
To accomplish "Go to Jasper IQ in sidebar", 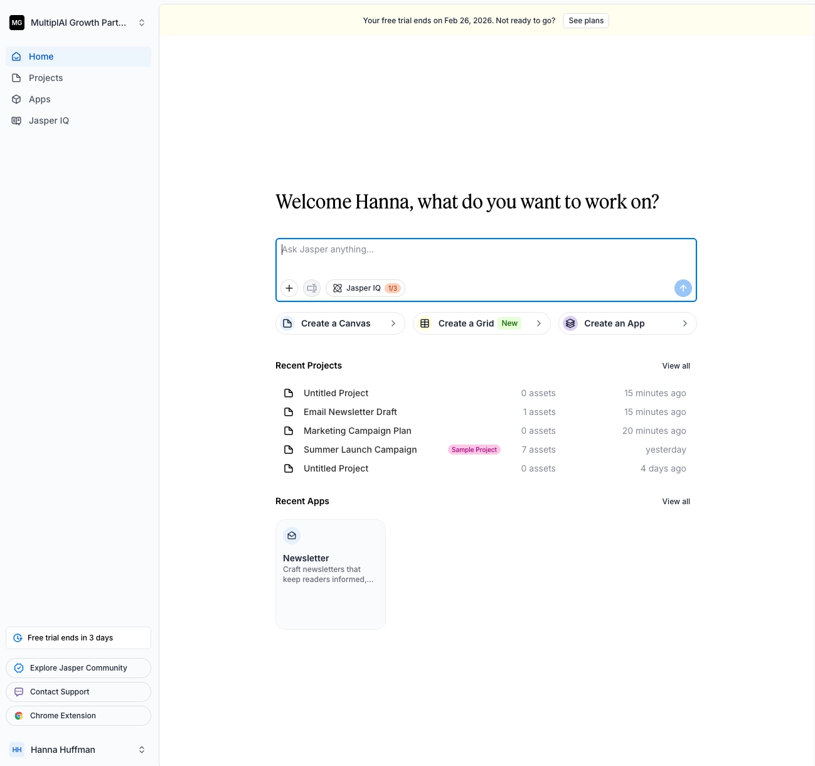I will coord(48,121).
